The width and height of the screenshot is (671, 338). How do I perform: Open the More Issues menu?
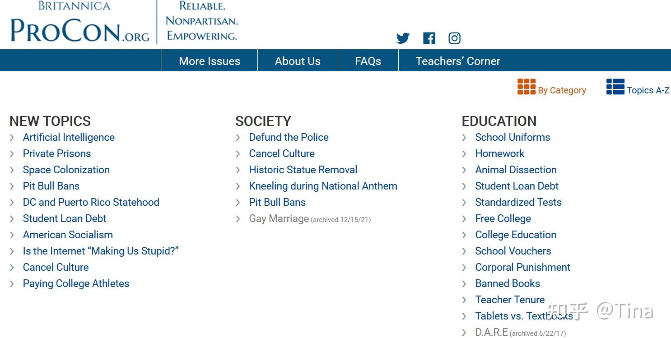(x=210, y=61)
